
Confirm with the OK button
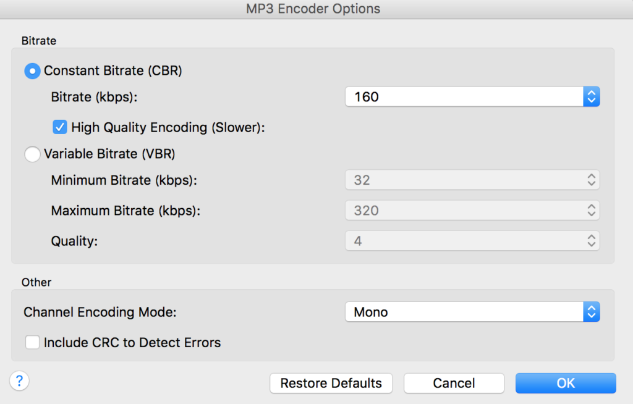click(566, 383)
